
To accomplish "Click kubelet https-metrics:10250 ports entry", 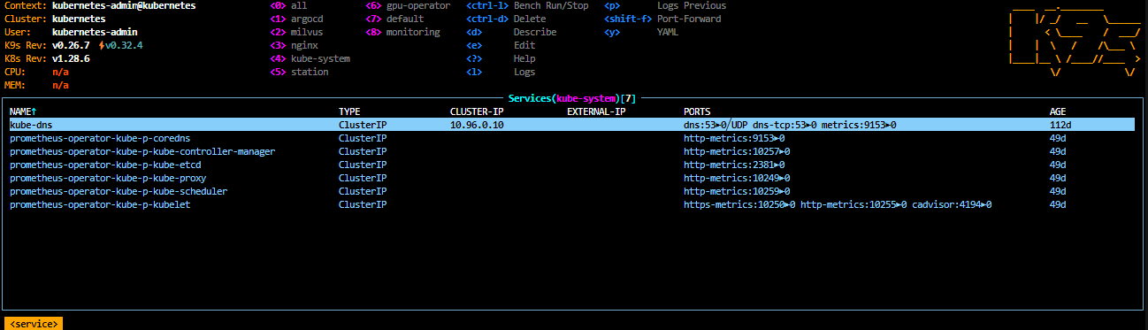I will coord(739,204).
